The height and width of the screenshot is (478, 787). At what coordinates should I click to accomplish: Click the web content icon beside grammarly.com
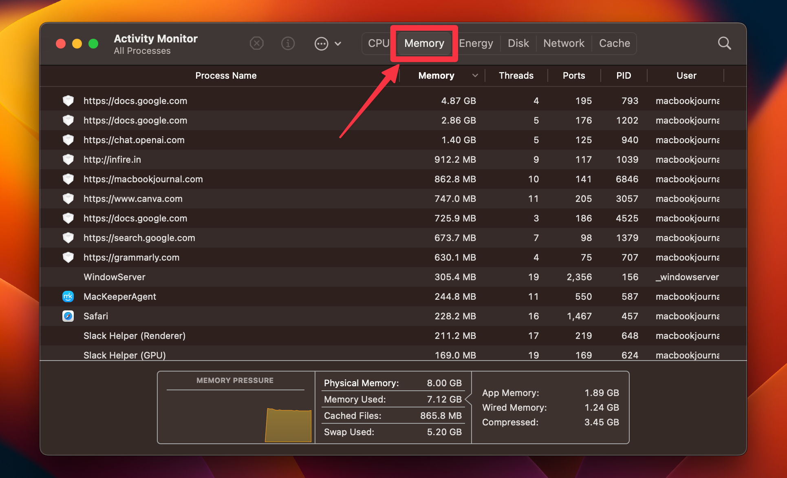click(x=68, y=257)
